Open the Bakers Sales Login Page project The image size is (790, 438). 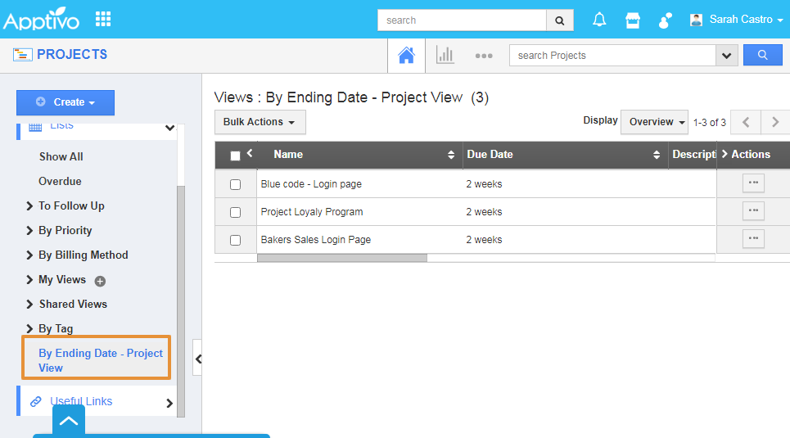click(315, 240)
